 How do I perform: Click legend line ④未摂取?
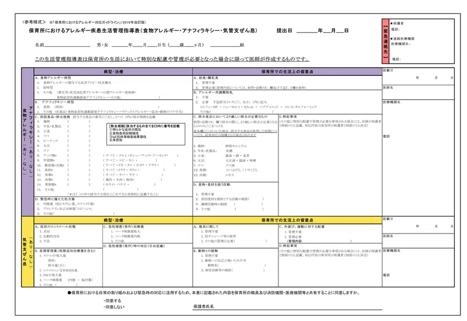pyautogui.click(x=116, y=140)
